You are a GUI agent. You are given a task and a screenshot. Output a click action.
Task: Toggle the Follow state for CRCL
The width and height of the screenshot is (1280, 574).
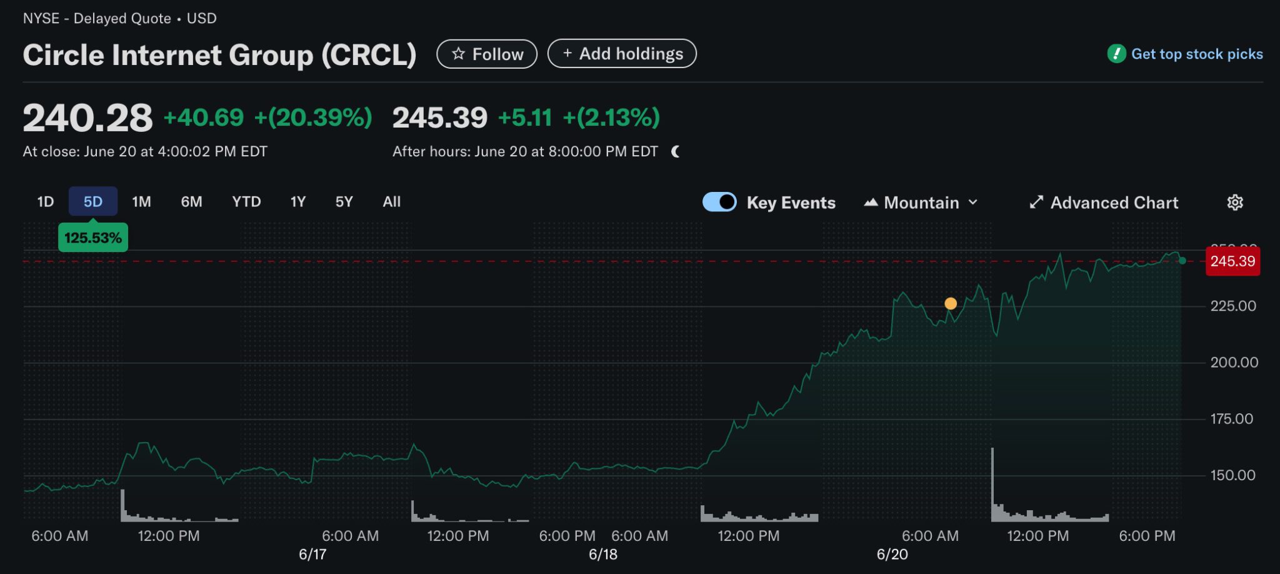click(487, 54)
